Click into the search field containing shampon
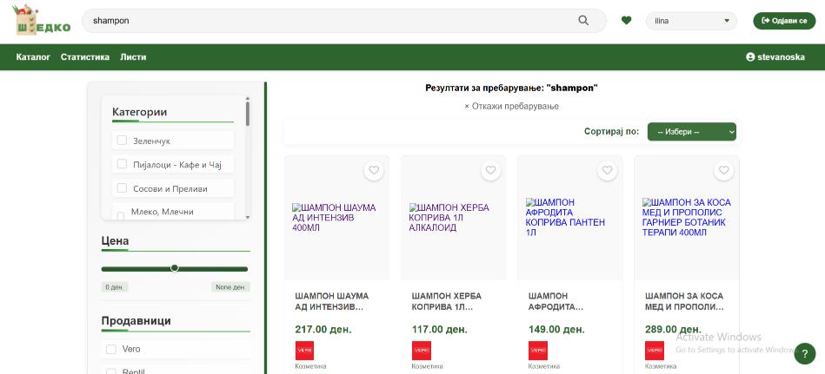Image resolution: width=825 pixels, height=374 pixels. coord(330,21)
